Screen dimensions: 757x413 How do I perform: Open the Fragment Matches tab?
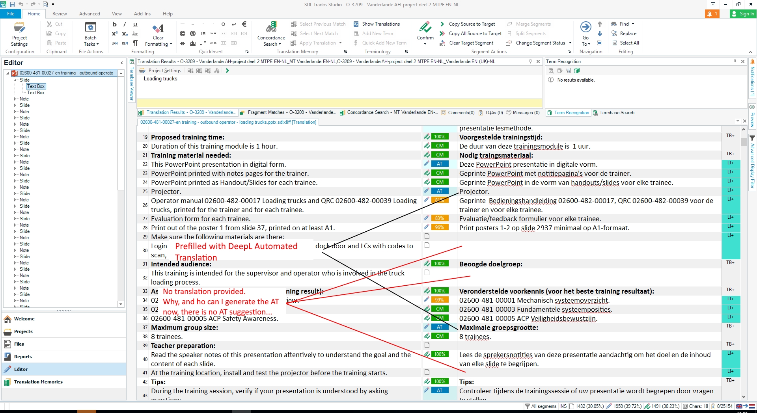[288, 113]
